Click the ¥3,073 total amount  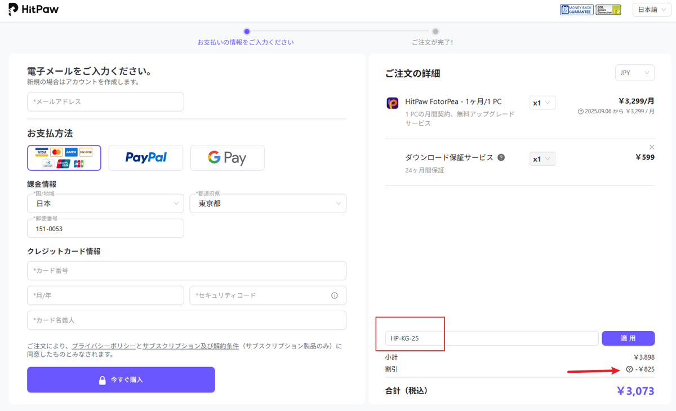[x=635, y=391]
